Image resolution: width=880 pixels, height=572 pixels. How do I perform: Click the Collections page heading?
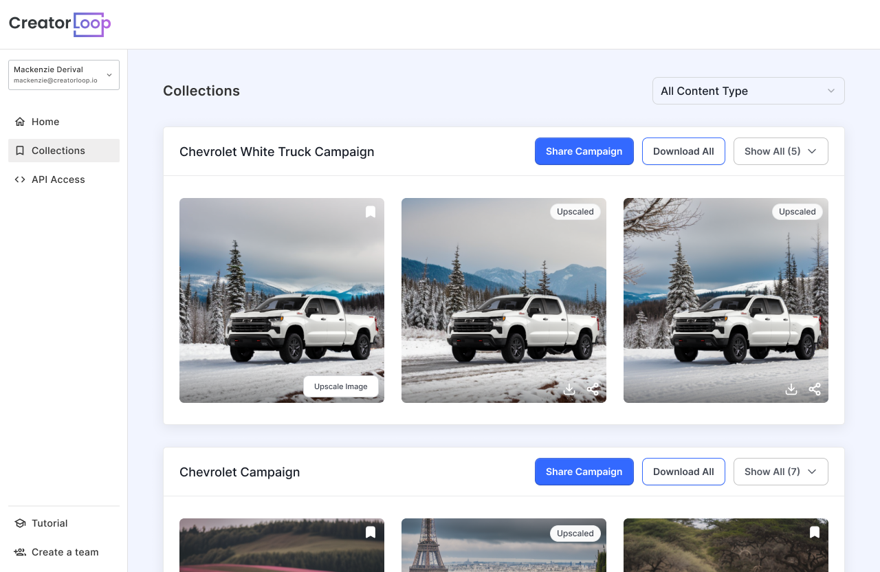pyautogui.click(x=201, y=91)
